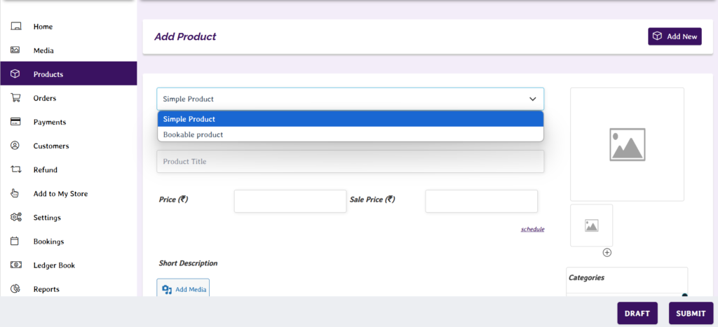Open Ledger Book menu item
Screen dimensions: 718x327
[54, 265]
